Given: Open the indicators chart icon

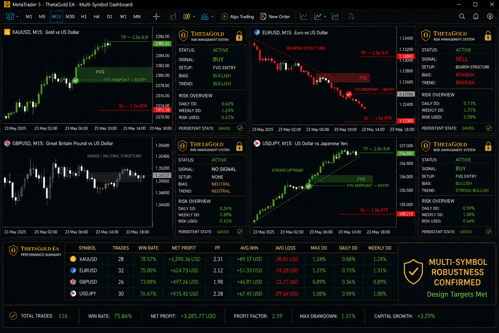Looking at the screenshot, I should click(x=205, y=17).
